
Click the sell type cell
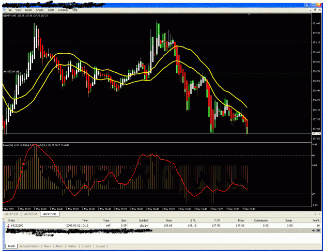coord(107,226)
